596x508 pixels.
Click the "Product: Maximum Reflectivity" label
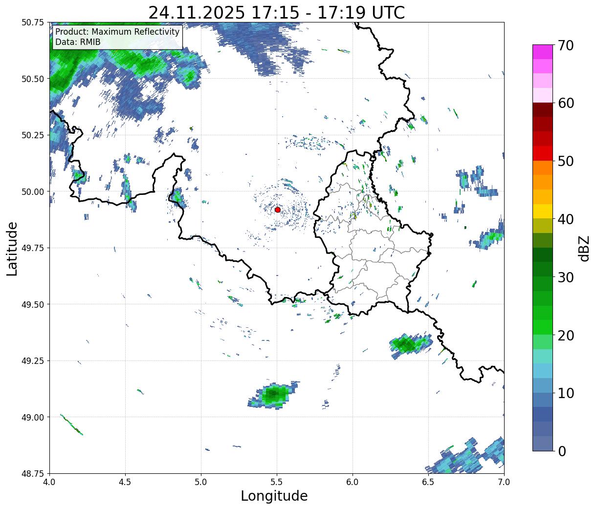click(117, 32)
